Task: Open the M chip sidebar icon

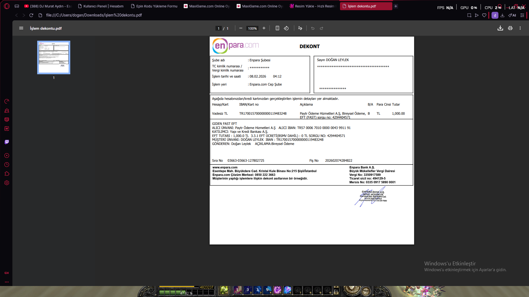Action: tap(7, 129)
